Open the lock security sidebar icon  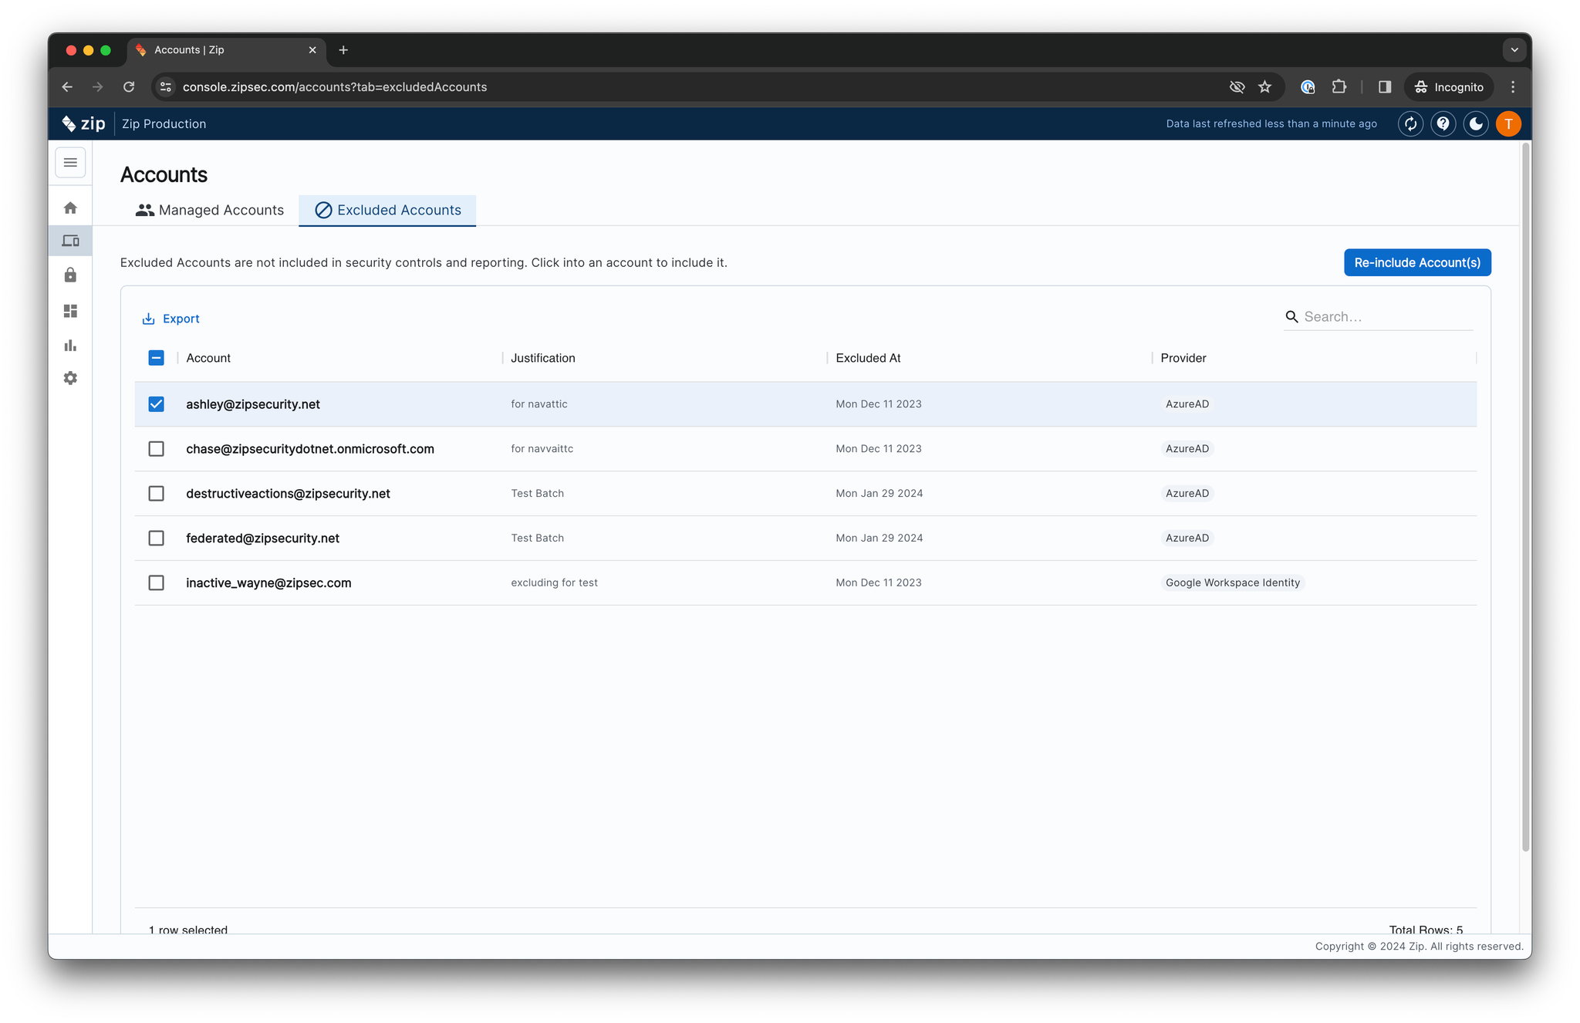point(70,275)
